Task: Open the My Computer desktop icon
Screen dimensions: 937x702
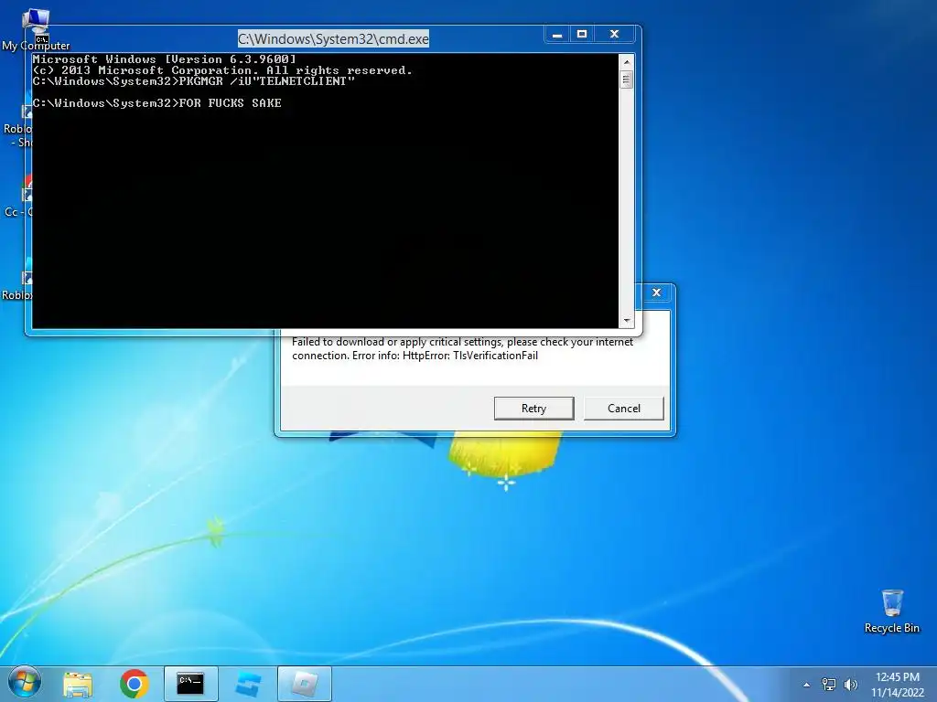Action: point(36,30)
